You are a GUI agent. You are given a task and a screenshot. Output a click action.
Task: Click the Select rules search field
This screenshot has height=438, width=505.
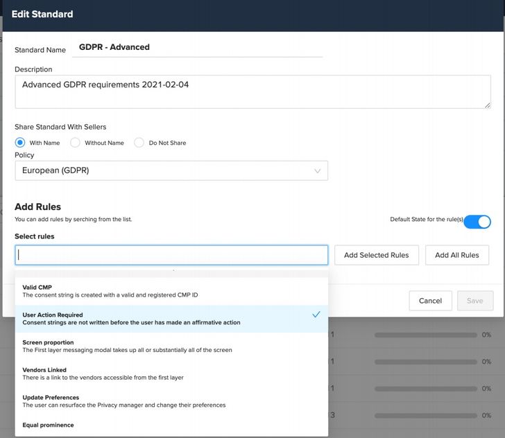click(171, 255)
